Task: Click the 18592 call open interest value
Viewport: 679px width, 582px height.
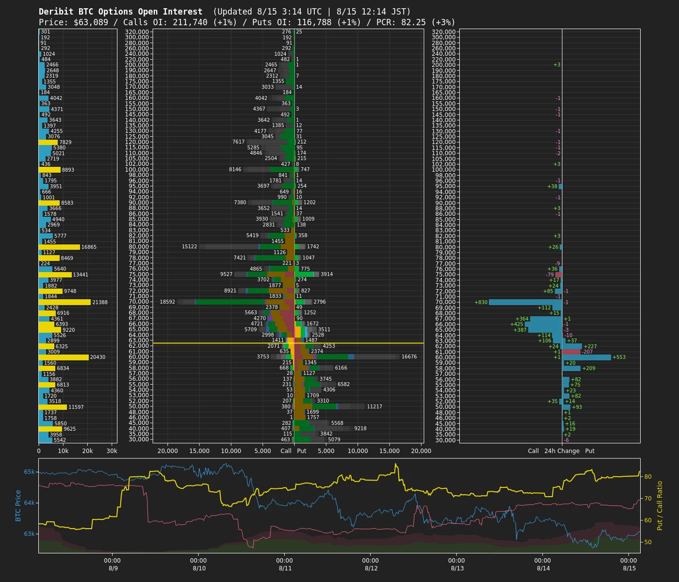Action: click(x=167, y=302)
